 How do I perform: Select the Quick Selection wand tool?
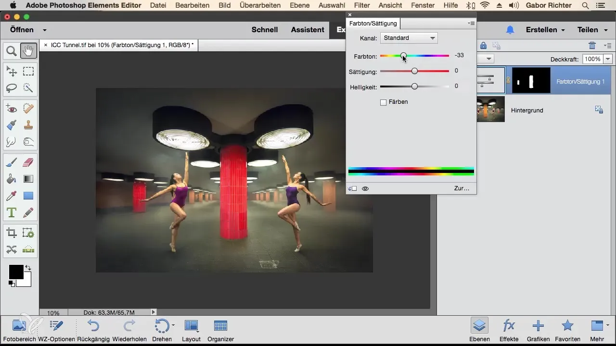tap(28, 88)
